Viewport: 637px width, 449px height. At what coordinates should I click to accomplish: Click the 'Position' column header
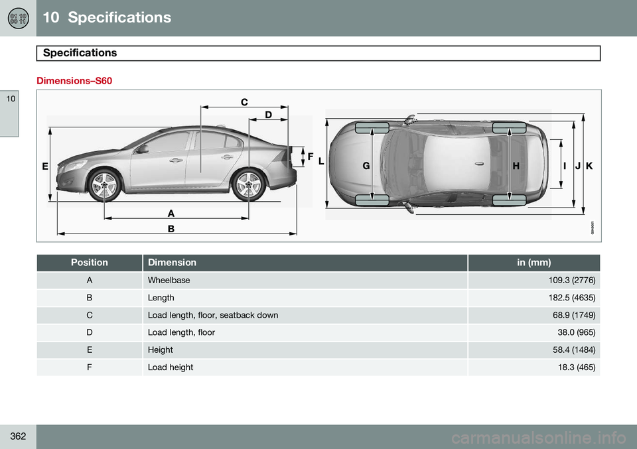point(90,263)
